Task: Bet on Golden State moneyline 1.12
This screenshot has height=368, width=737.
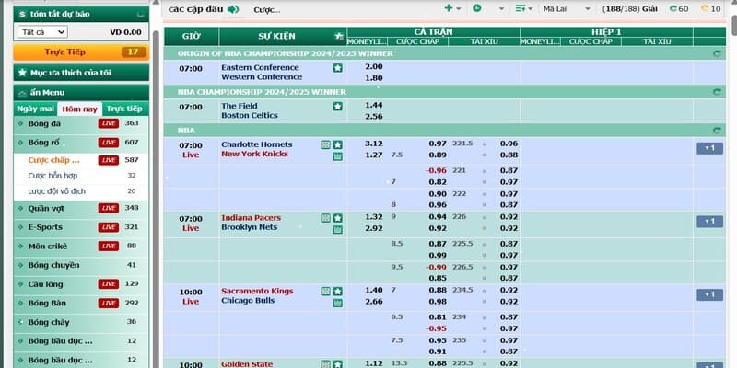Action: 374,363
